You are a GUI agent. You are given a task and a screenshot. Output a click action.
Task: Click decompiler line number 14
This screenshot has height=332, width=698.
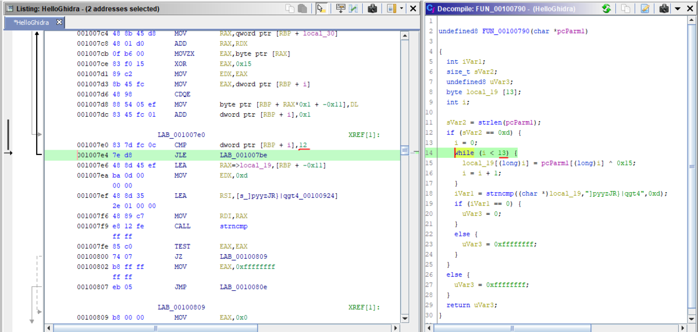(x=430, y=153)
